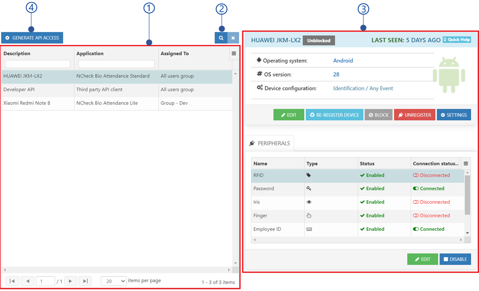Select the Password peripheral row
This screenshot has height=291, width=479.
click(x=358, y=188)
